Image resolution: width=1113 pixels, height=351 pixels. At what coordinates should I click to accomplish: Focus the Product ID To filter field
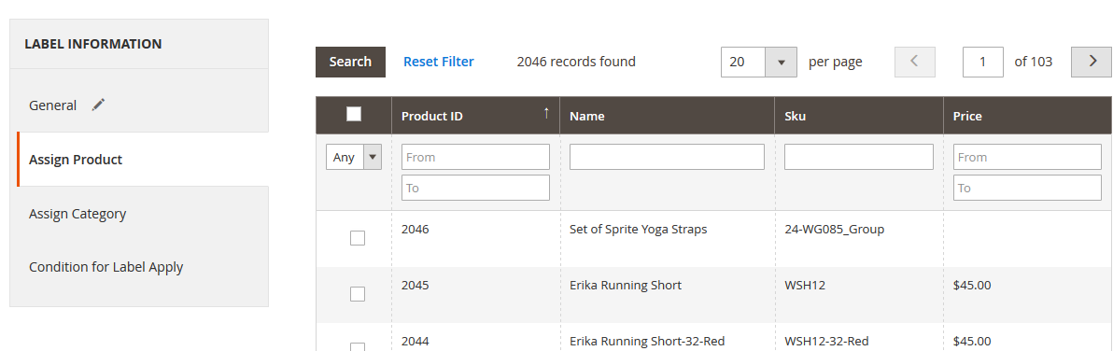475,188
